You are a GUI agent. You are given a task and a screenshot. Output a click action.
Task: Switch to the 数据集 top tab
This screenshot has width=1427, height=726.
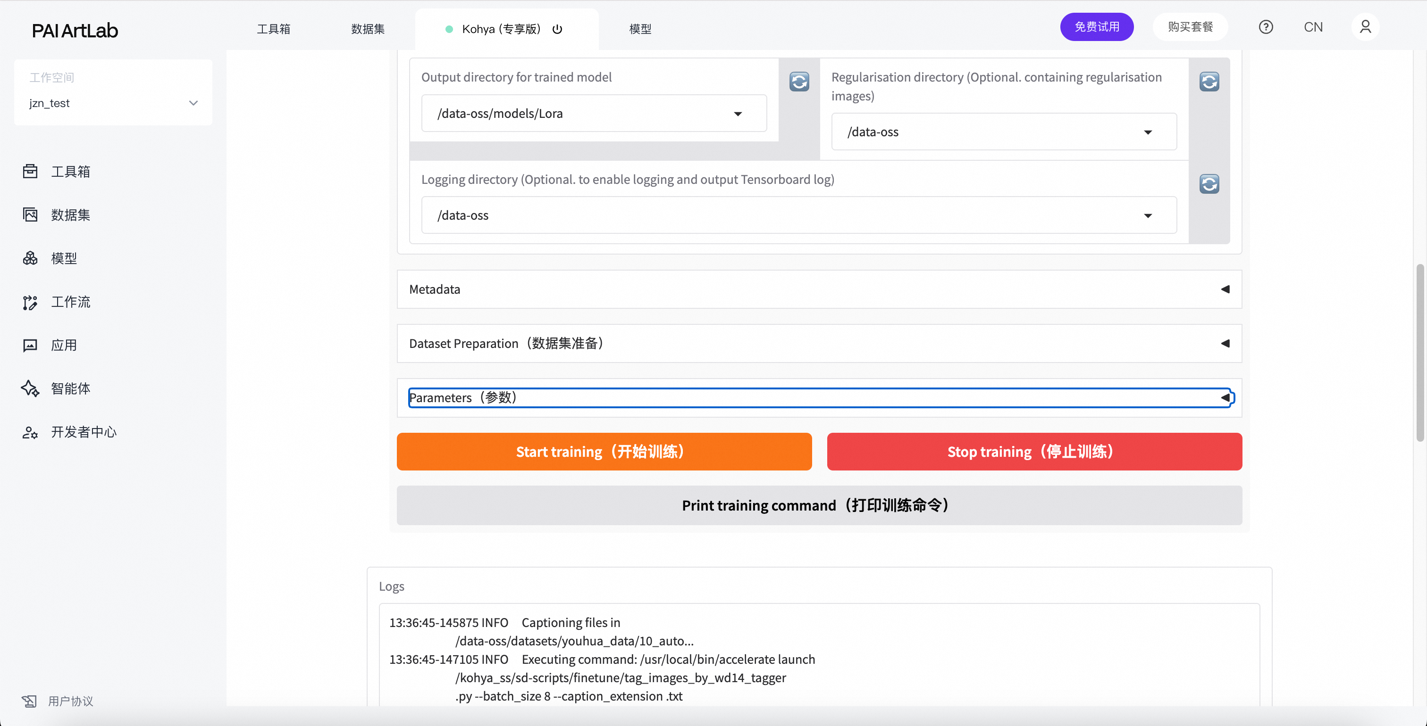pos(367,29)
